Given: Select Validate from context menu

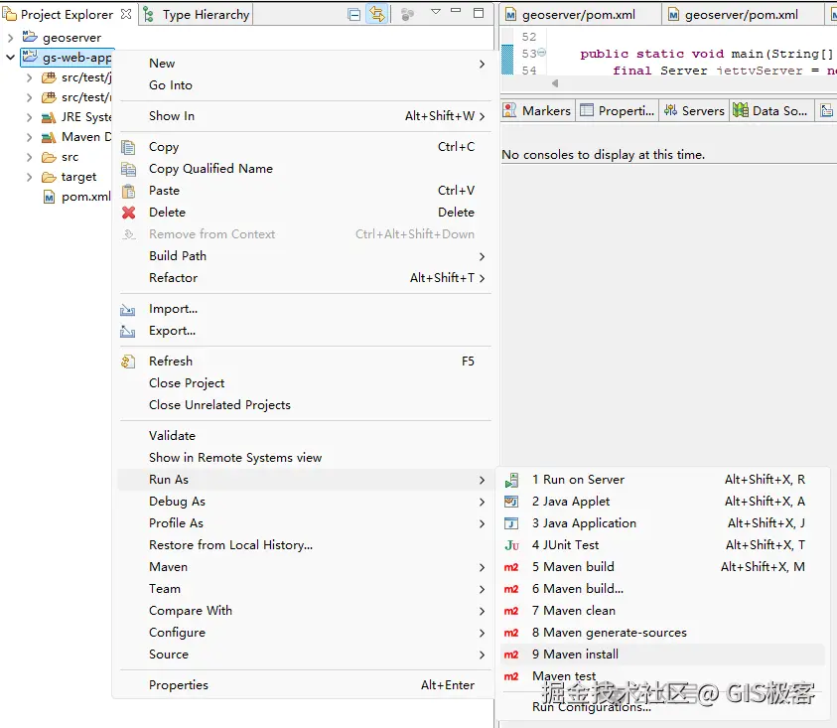Looking at the screenshot, I should [306, 435].
